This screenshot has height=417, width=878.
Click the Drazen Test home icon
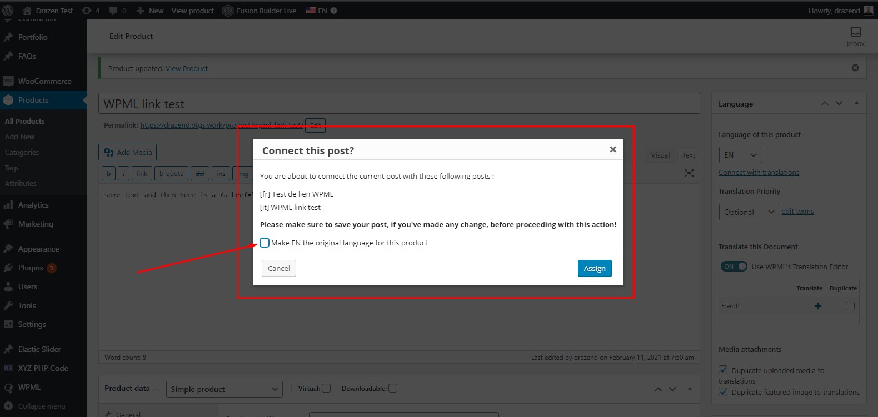coord(27,11)
